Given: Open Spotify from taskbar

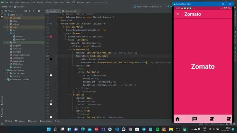Looking at the screenshot, I should pos(157,129).
